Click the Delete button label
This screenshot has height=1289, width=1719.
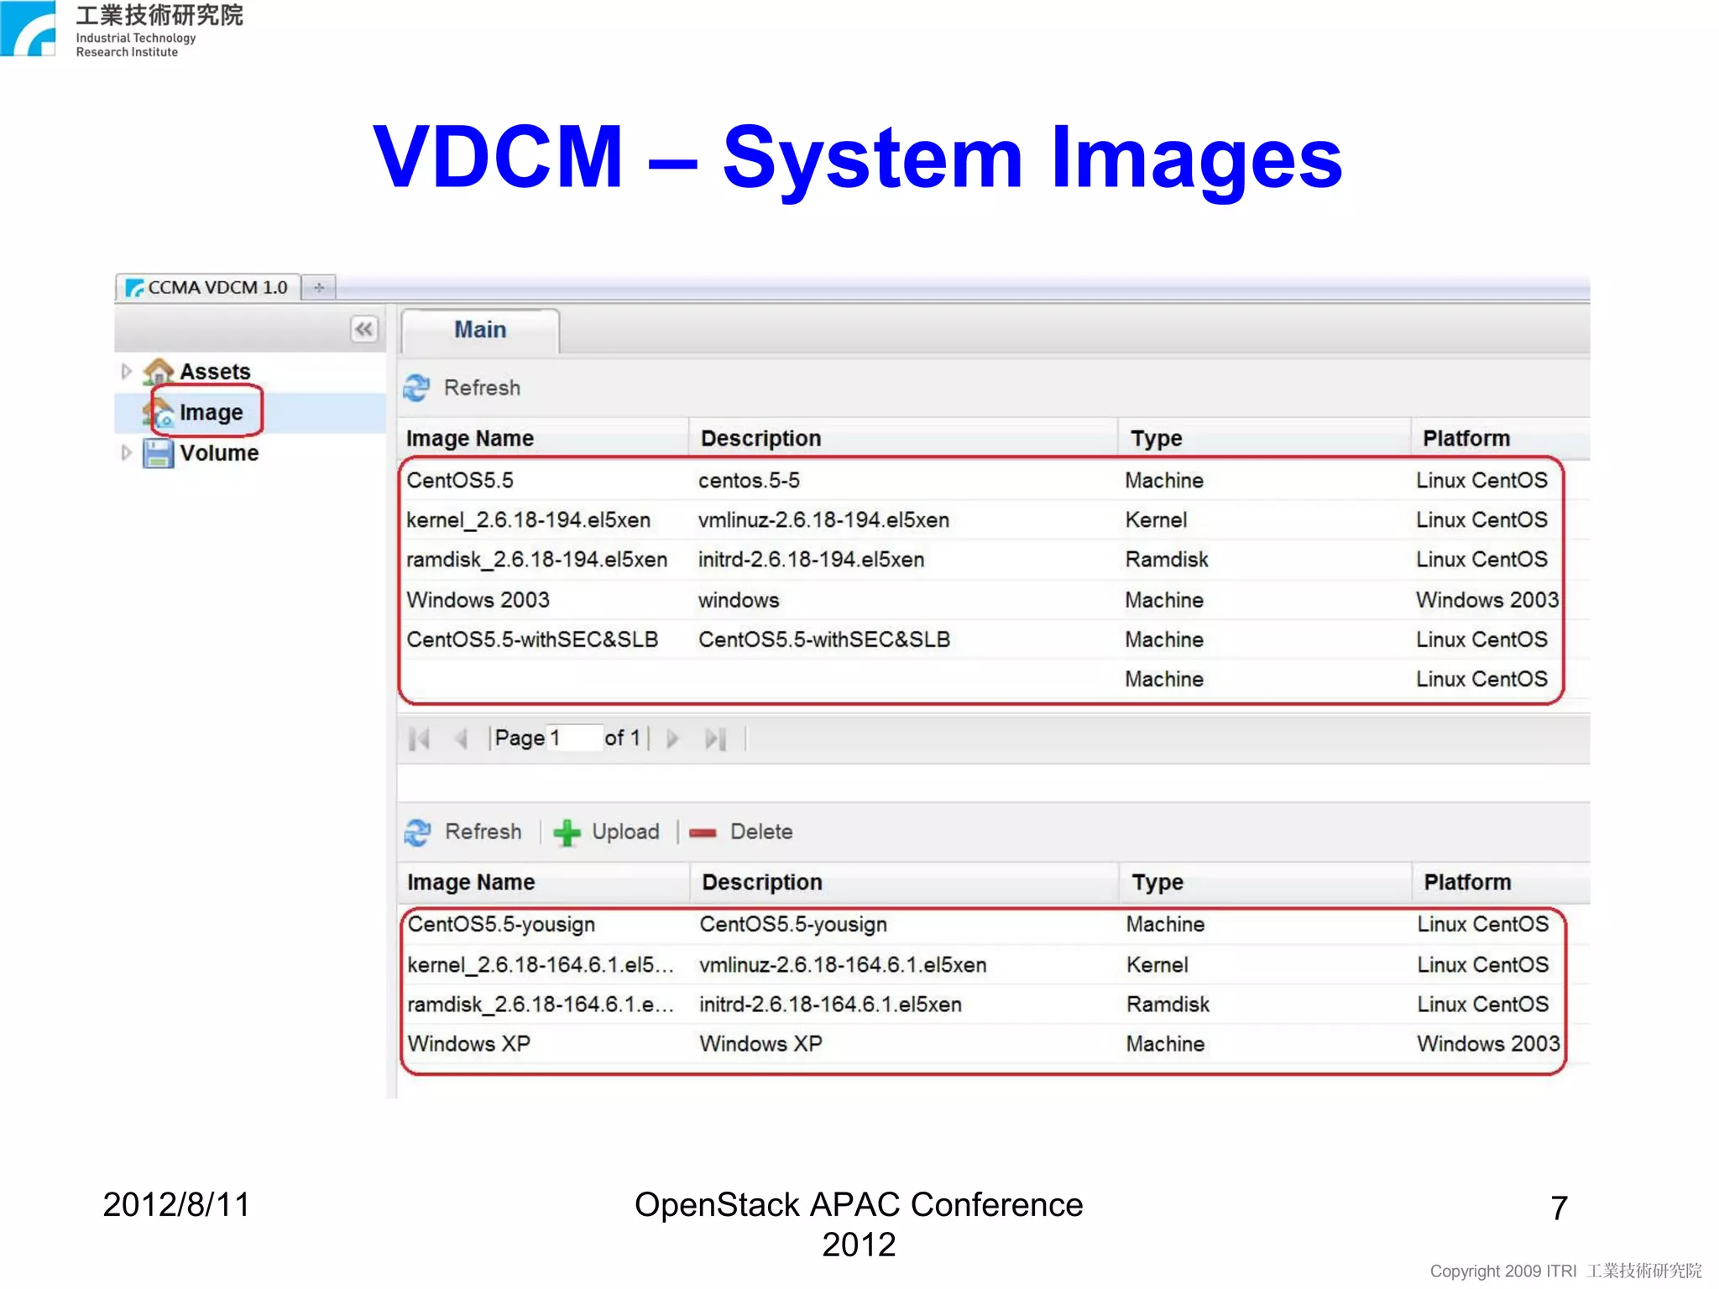coord(761,832)
